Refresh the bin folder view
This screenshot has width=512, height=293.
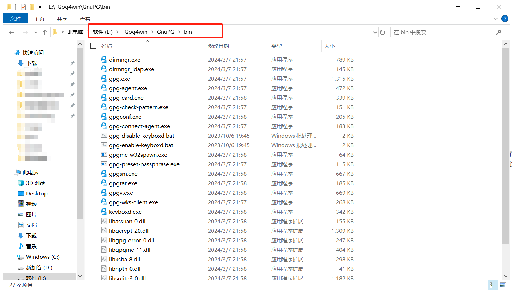point(383,32)
